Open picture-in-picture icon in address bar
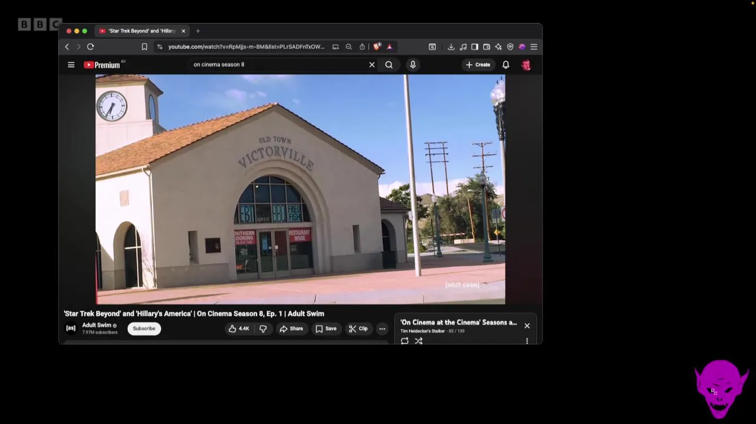Viewport: 756px width, 424px height. [335, 47]
